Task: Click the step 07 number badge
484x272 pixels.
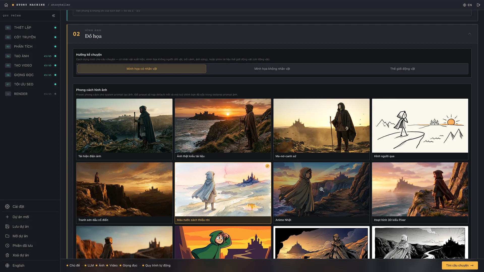Action: tap(8, 84)
